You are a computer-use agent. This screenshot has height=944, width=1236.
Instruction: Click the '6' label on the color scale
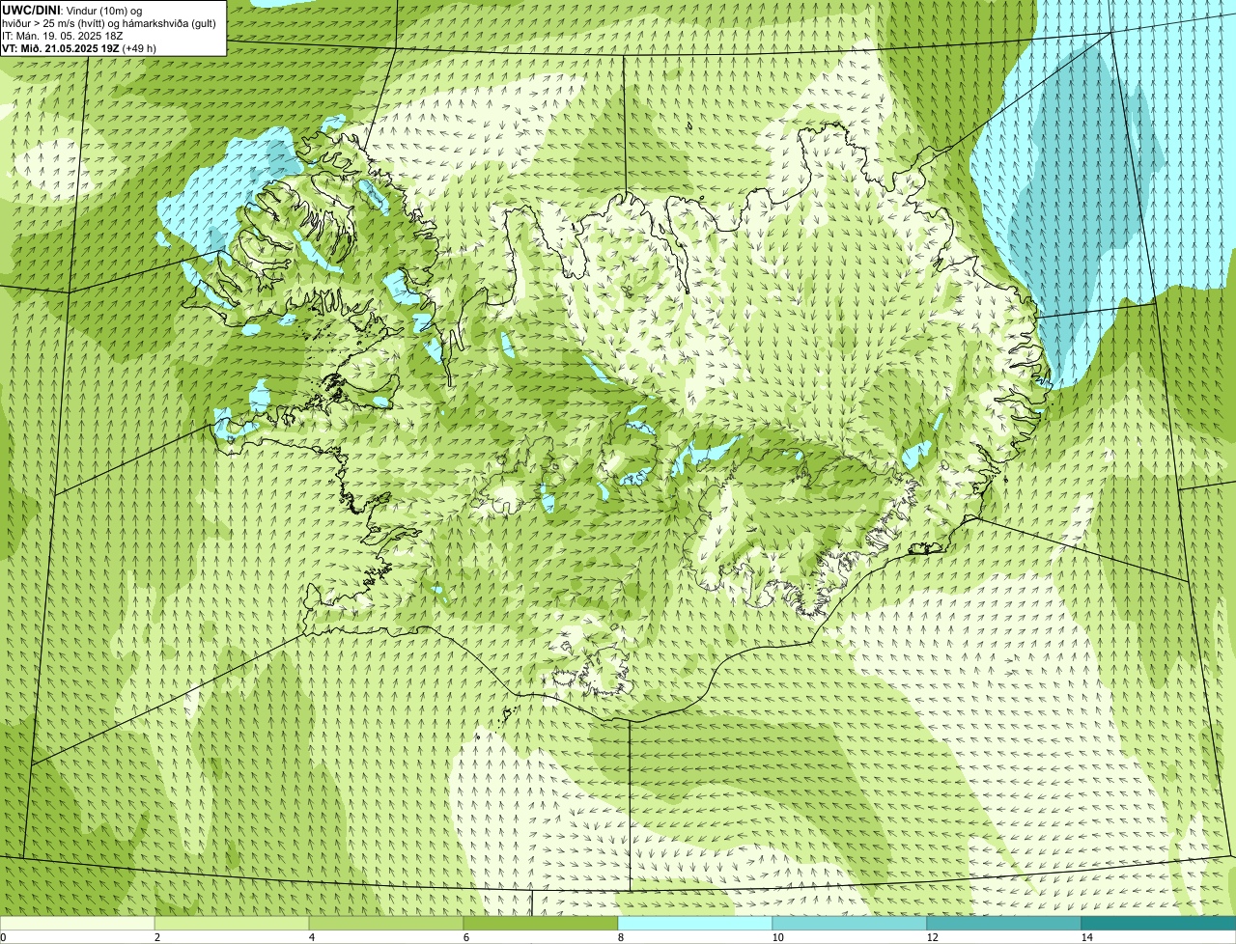click(x=464, y=937)
